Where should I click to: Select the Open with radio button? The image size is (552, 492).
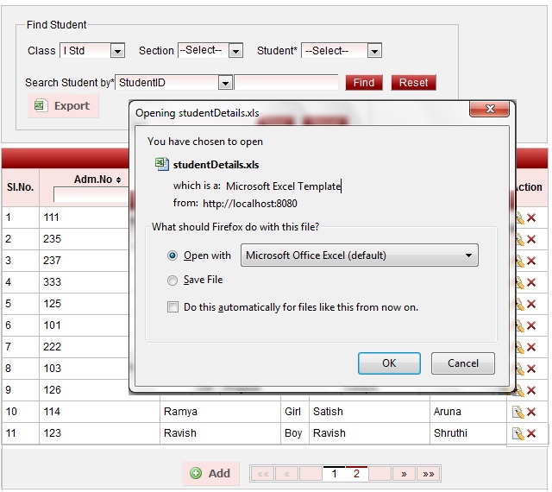click(x=172, y=255)
